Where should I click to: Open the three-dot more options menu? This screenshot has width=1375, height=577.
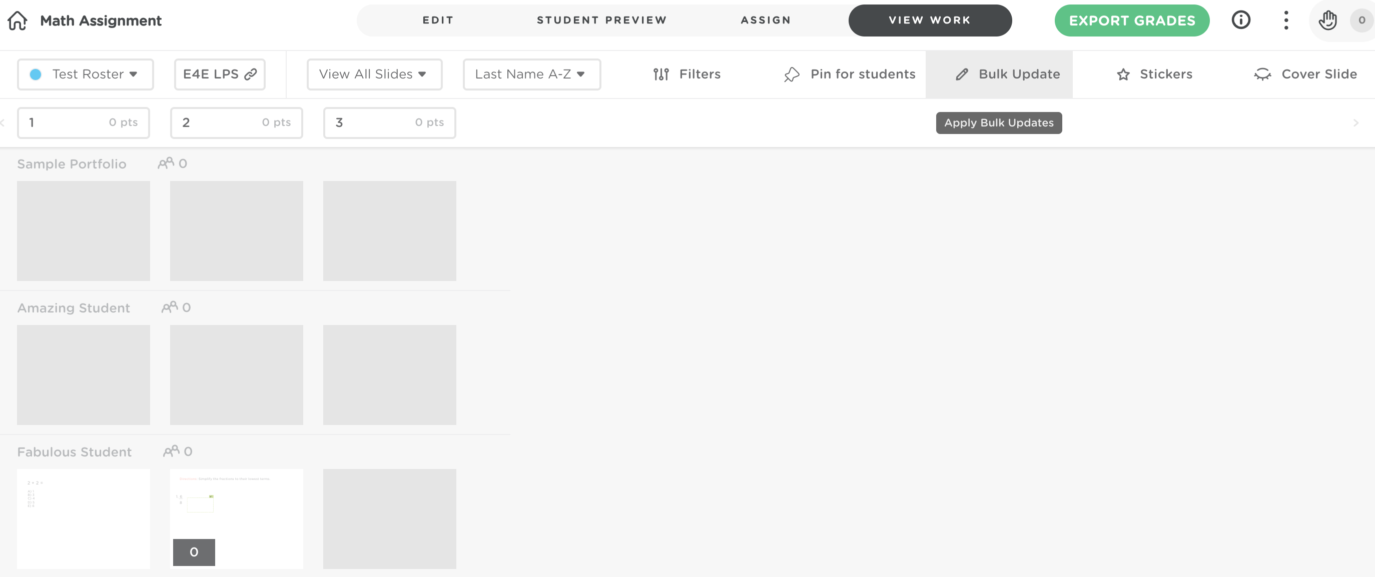pyautogui.click(x=1286, y=20)
